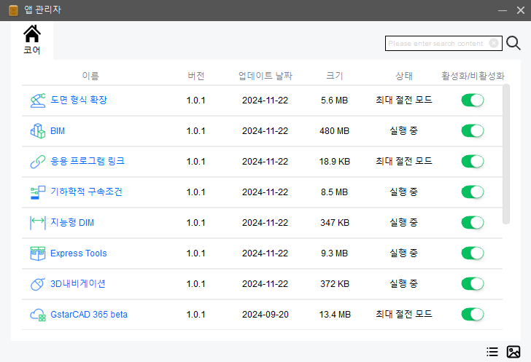
Task: Click the Express Tools toolbox icon
Action: (38, 253)
